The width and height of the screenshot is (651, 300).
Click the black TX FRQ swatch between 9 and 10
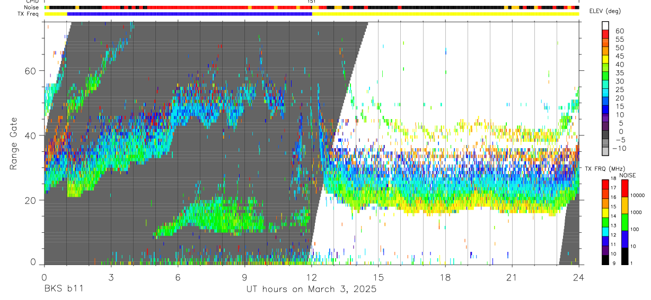605,259
